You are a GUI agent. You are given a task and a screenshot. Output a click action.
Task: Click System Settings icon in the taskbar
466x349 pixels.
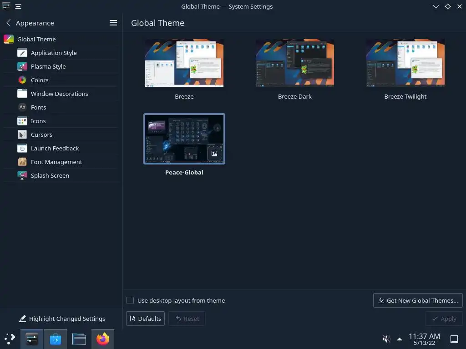[x=32, y=339]
